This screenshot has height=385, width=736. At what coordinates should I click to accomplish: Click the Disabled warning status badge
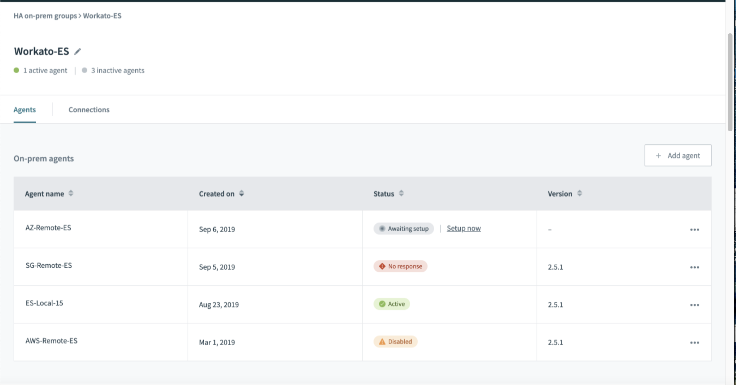point(395,342)
